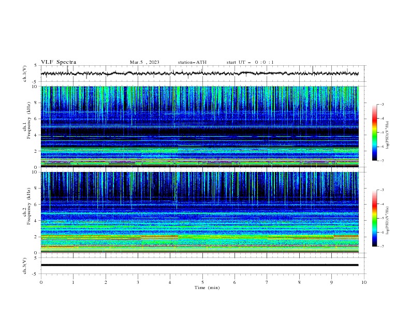The width and height of the screenshot is (410, 317).
Task: Click the "ch.3(V)" axis label
Action: (x=25, y=266)
